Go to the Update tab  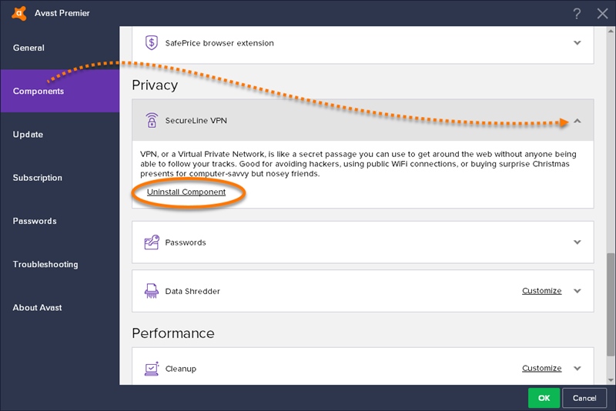tap(60, 134)
